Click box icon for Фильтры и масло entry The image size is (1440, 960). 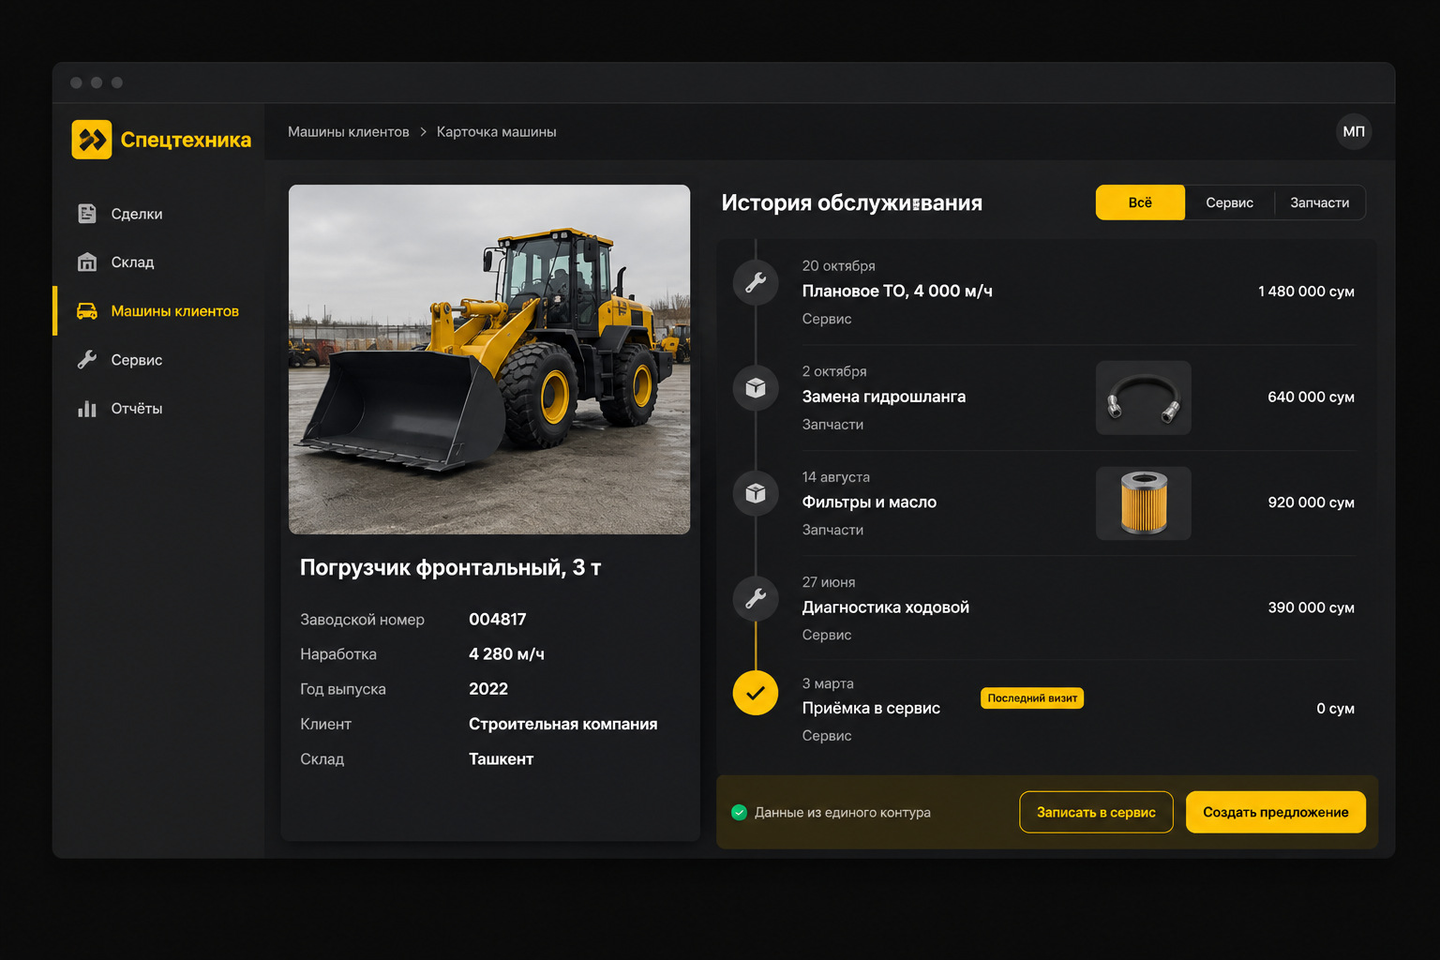[x=756, y=493]
